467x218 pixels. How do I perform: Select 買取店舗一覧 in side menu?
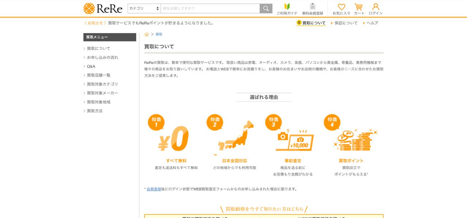pyautogui.click(x=99, y=75)
